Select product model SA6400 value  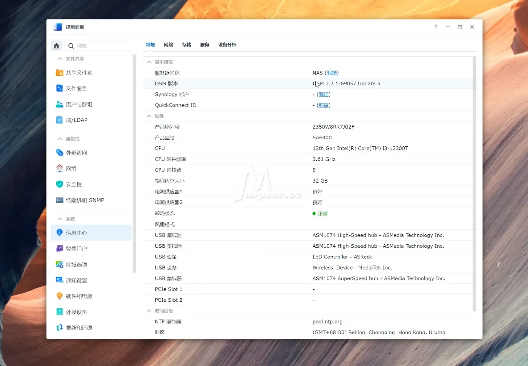point(322,137)
